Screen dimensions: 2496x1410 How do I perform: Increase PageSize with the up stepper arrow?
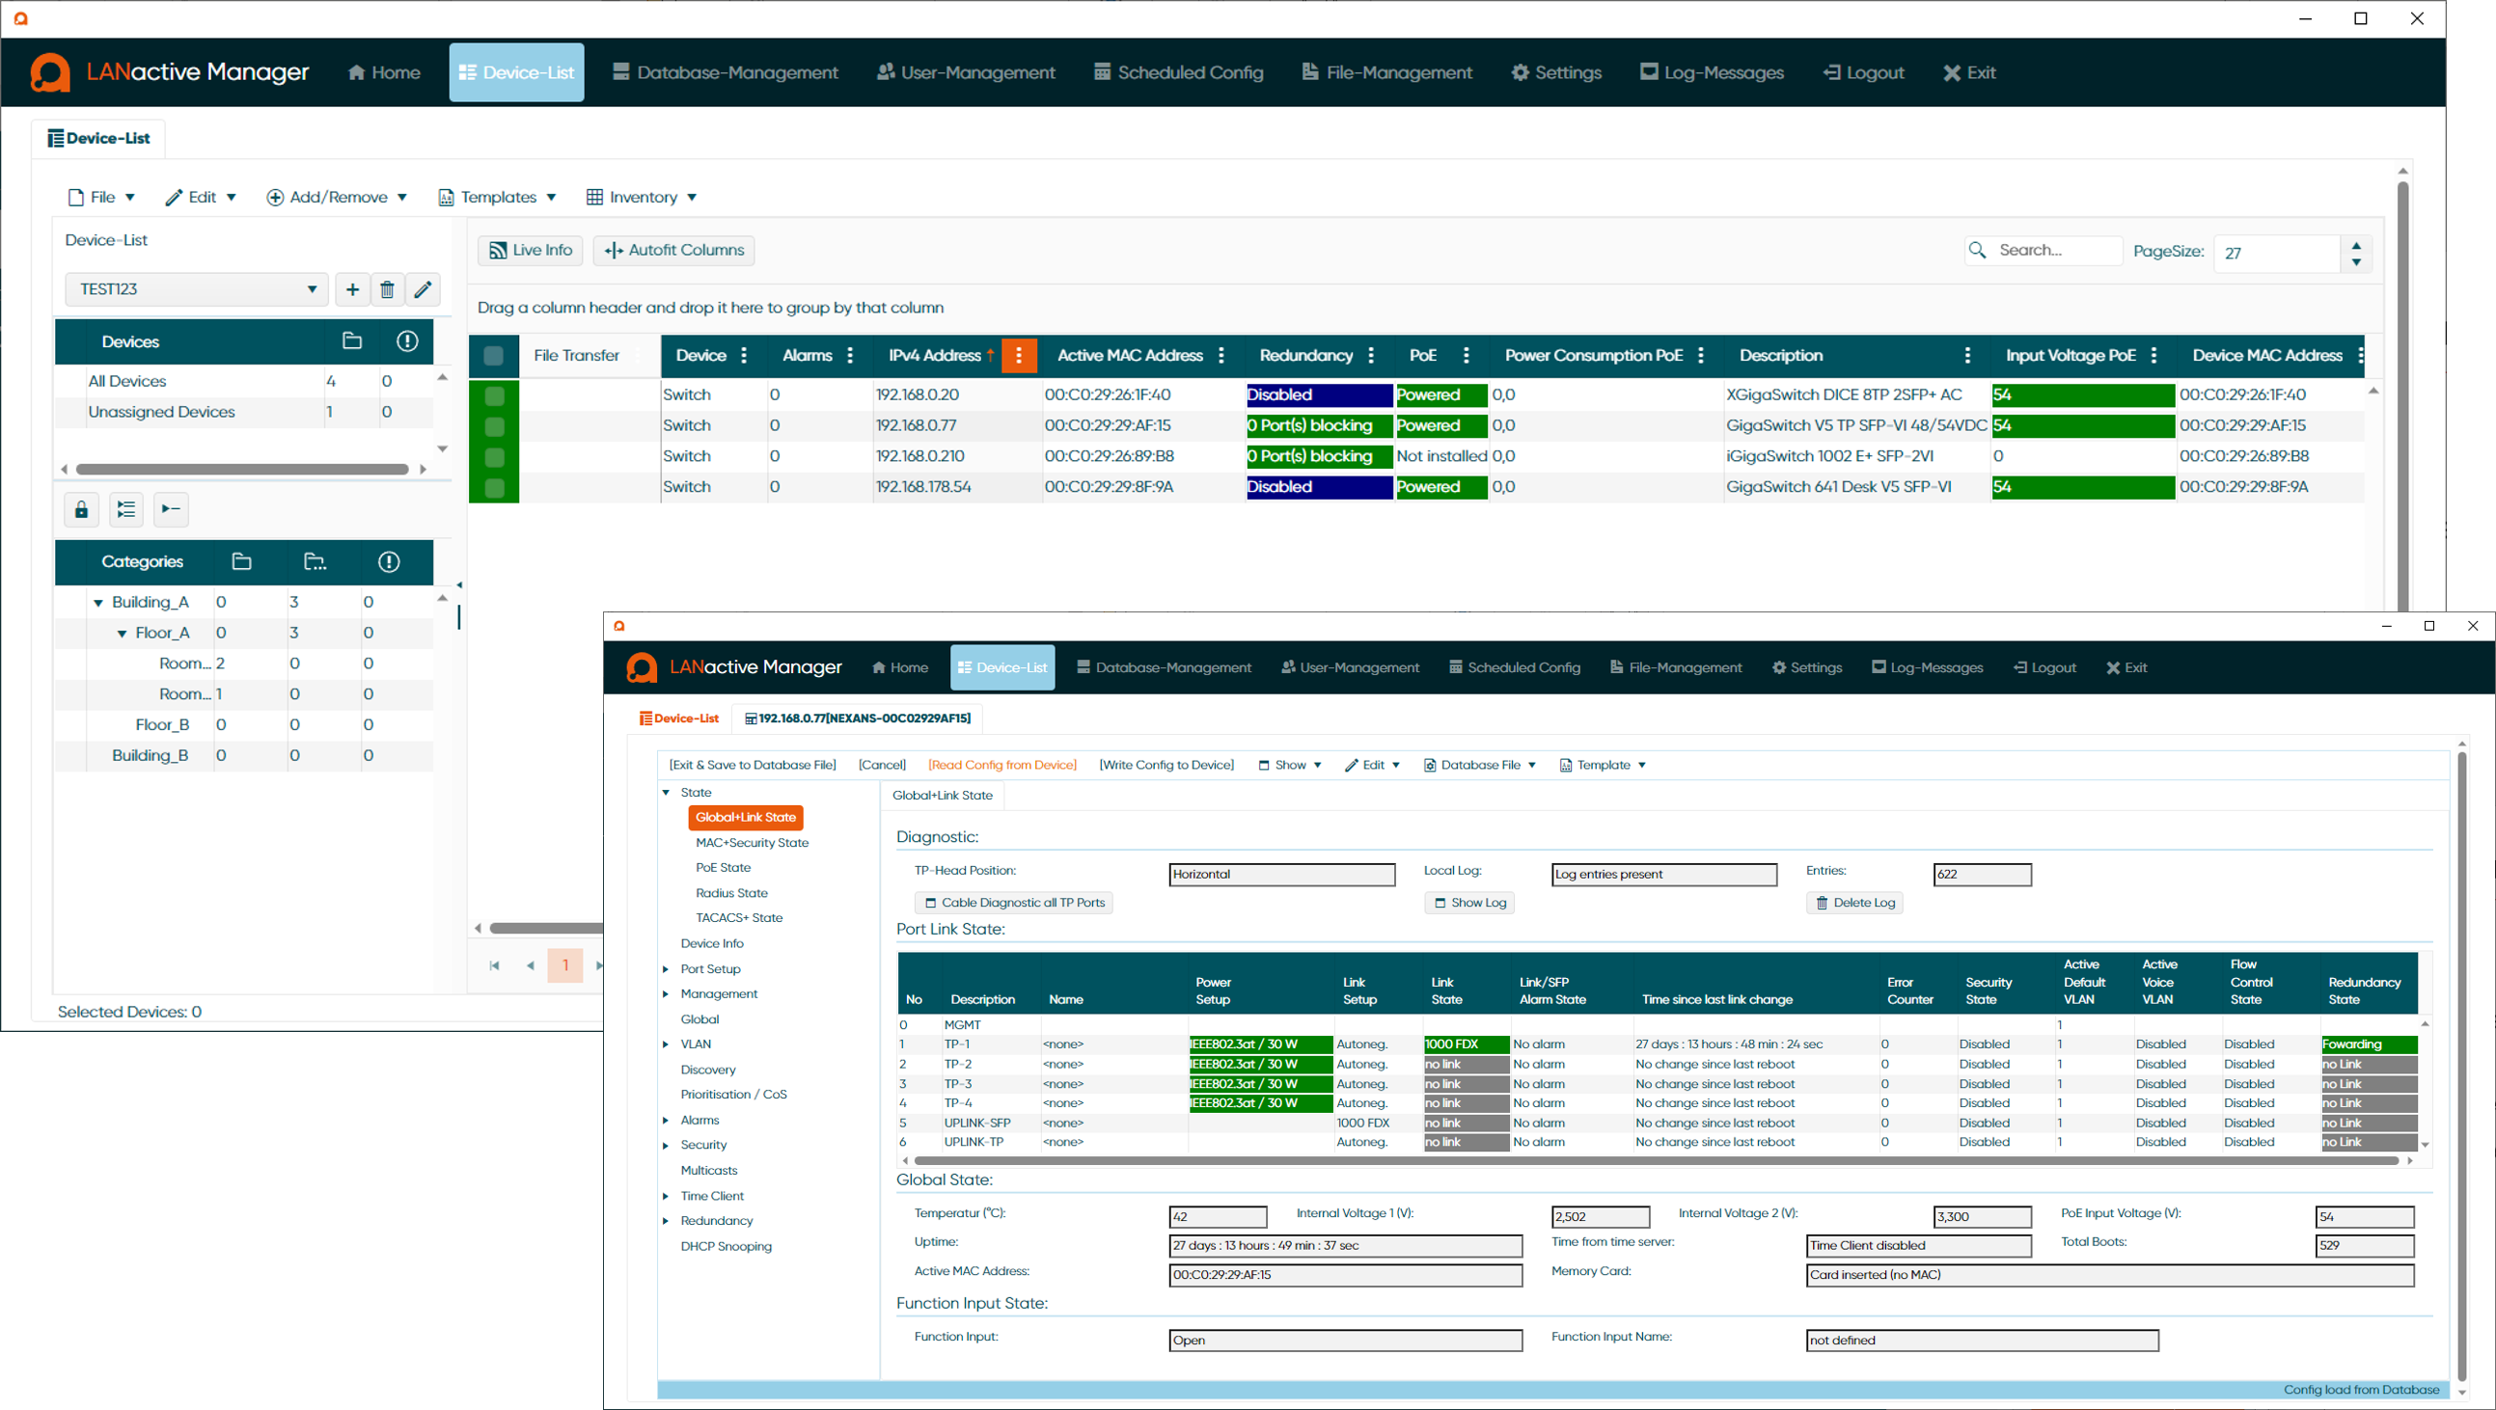coord(2355,245)
